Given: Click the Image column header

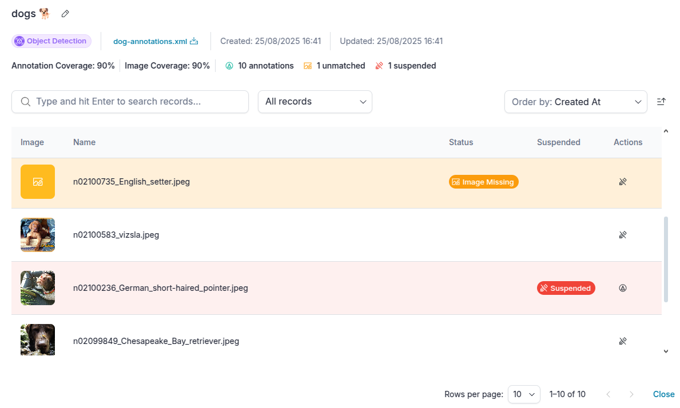Looking at the screenshot, I should click(32, 142).
